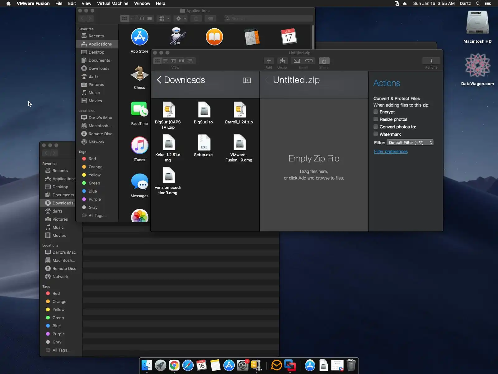Image resolution: width=498 pixels, height=374 pixels.
Task: Open the Dartz user menu
Action: click(465, 3)
